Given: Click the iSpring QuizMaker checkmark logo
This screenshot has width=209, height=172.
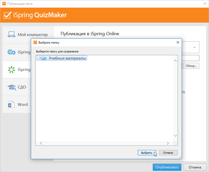Looking at the screenshot, I should click(7, 15).
